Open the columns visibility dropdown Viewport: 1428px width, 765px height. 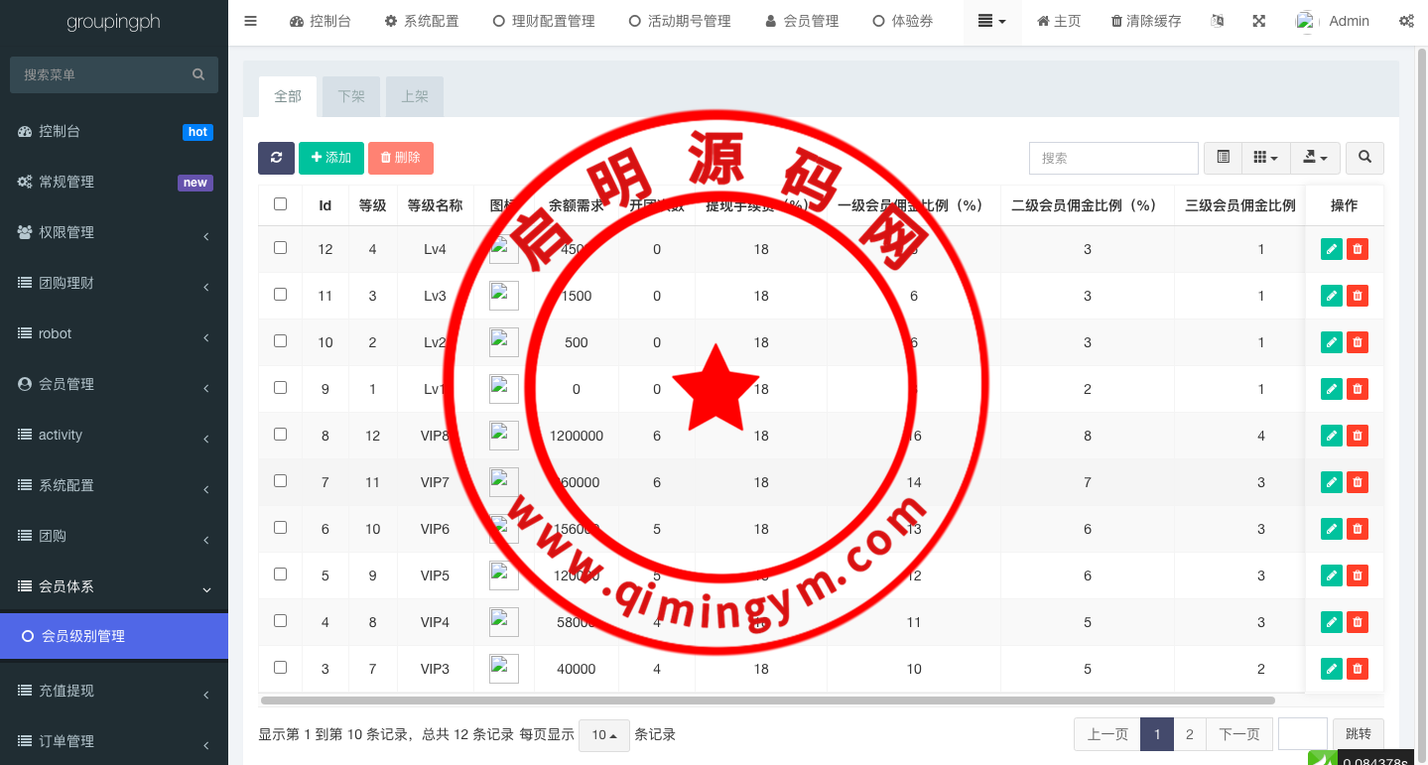tap(1265, 158)
